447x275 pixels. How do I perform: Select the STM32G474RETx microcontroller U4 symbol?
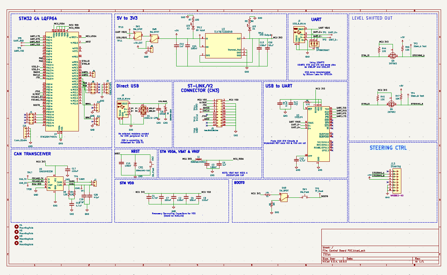[62, 81]
